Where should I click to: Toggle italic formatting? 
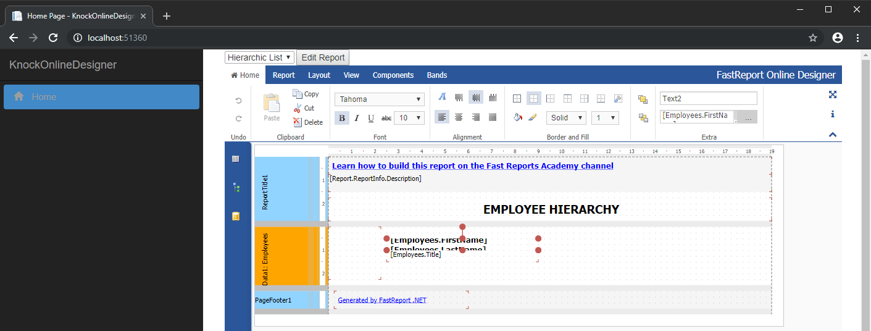point(356,118)
